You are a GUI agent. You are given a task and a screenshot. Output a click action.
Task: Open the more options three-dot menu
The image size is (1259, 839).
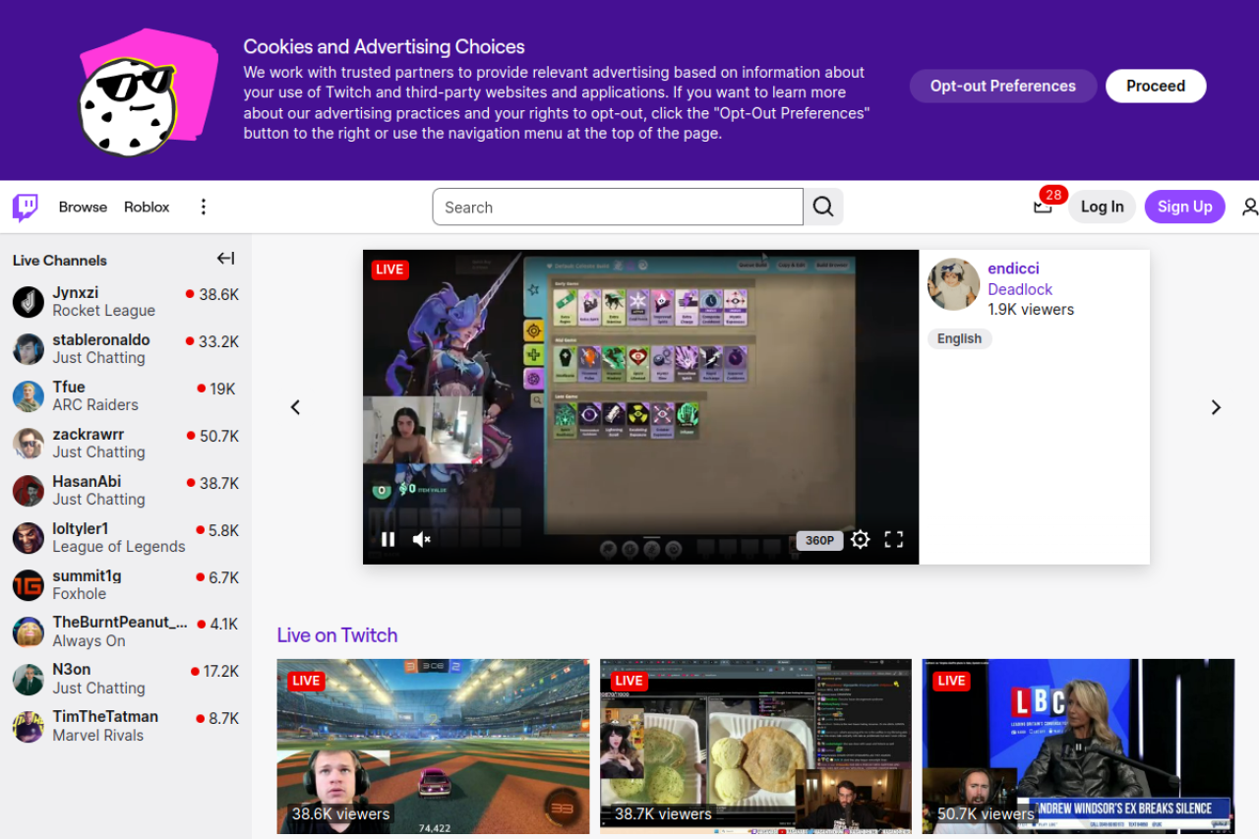click(203, 207)
